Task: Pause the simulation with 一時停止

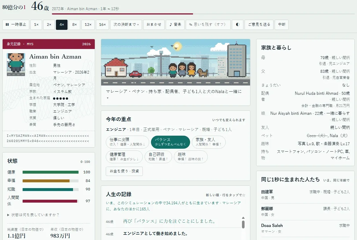Action: coord(15,25)
